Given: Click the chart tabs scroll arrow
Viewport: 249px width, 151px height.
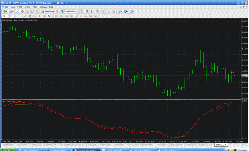Looking at the screenshot, I should click(x=244, y=145).
